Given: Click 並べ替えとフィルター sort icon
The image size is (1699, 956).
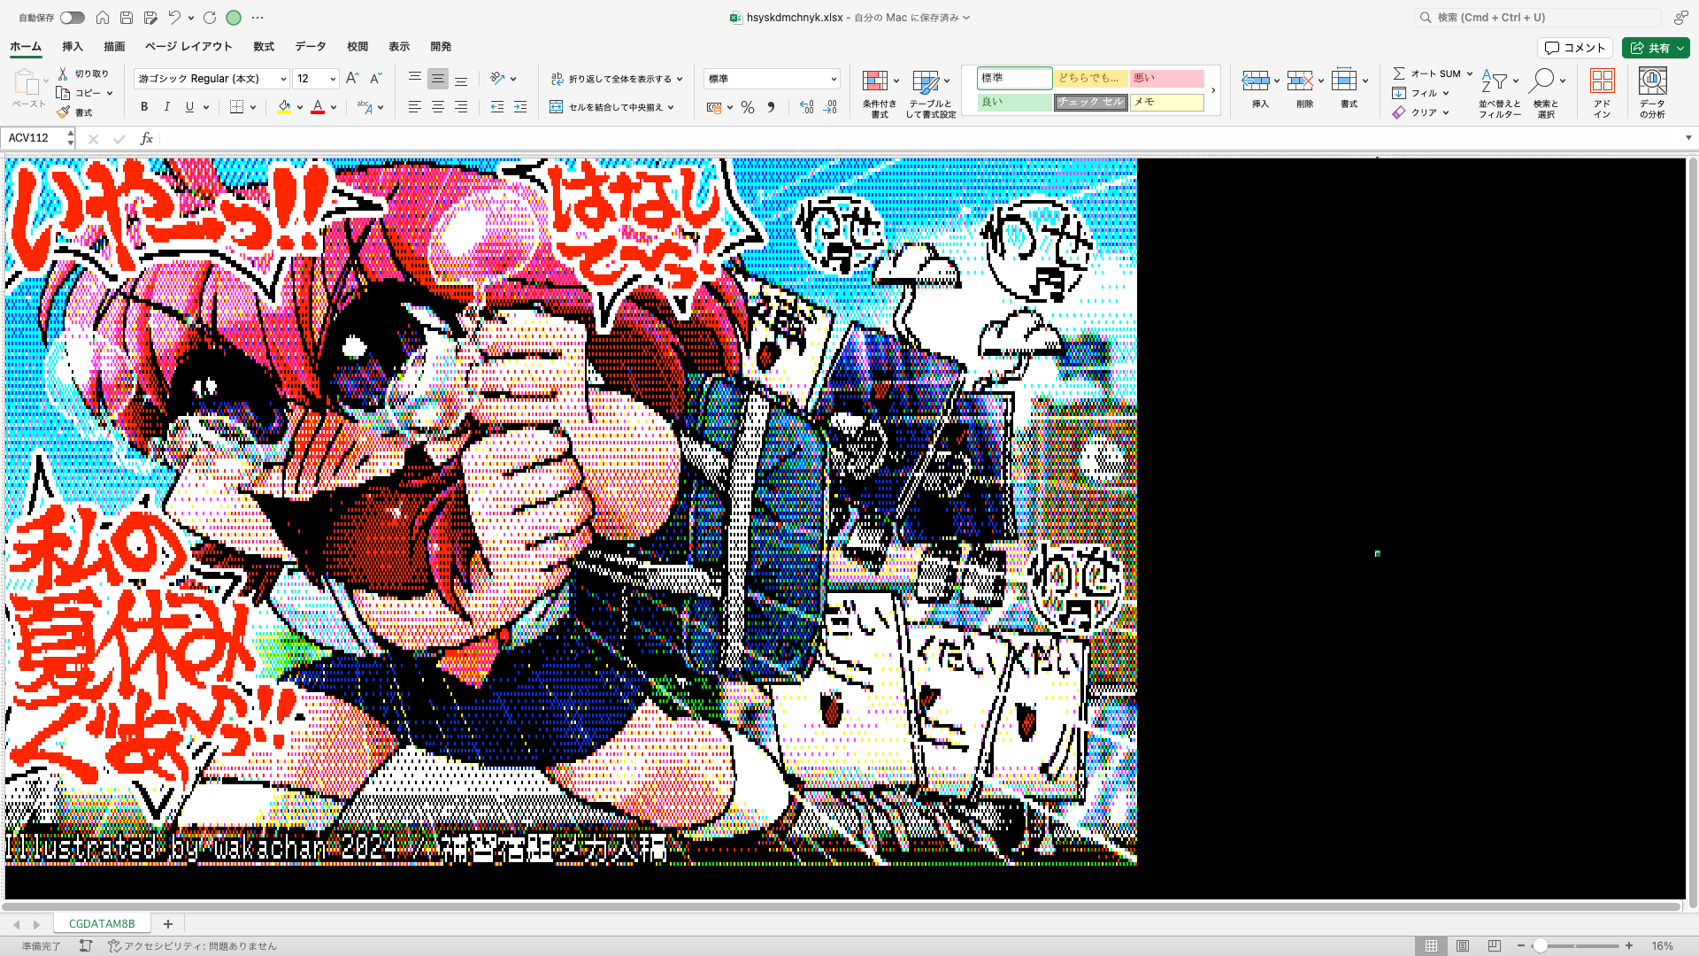Looking at the screenshot, I should click(1495, 81).
